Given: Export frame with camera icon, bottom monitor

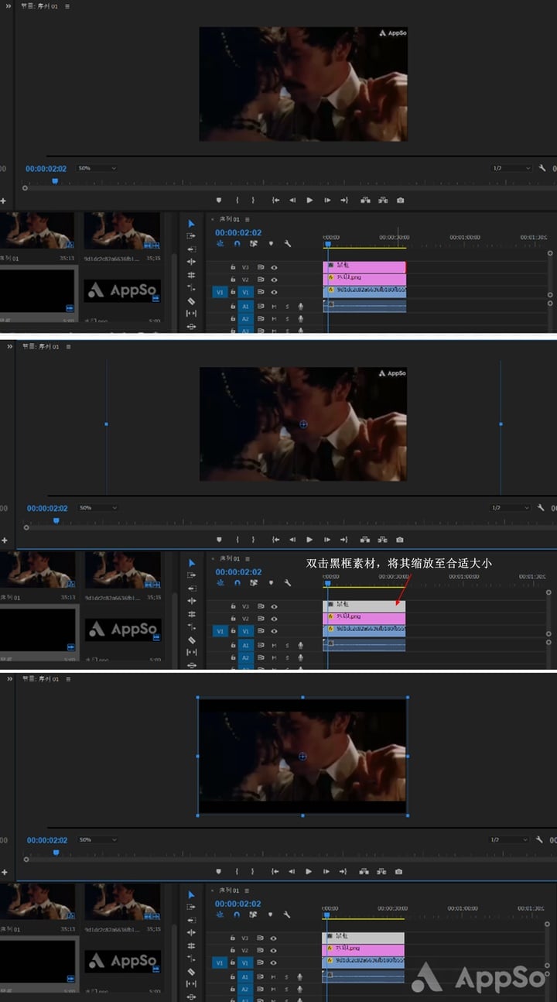Looking at the screenshot, I should pos(400,871).
